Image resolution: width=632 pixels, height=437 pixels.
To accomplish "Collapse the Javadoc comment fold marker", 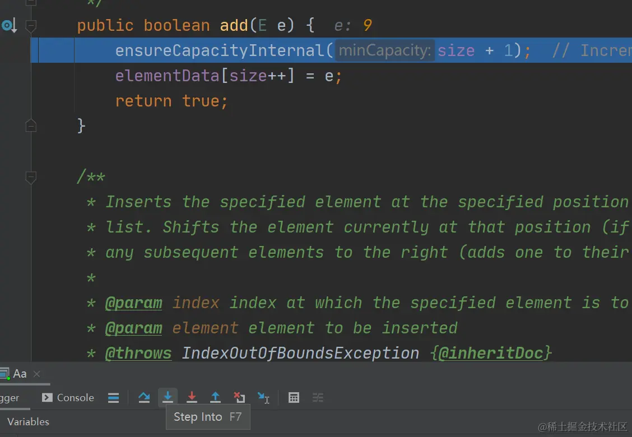I will click(x=31, y=177).
